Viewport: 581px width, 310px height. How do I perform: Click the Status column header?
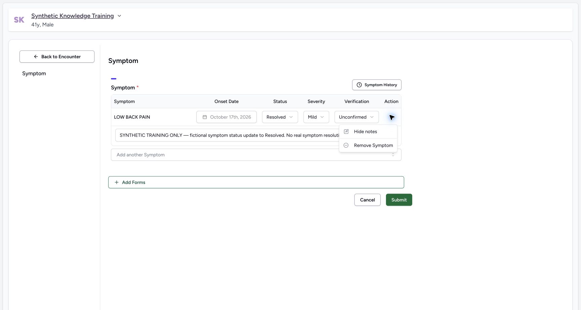pos(280,101)
